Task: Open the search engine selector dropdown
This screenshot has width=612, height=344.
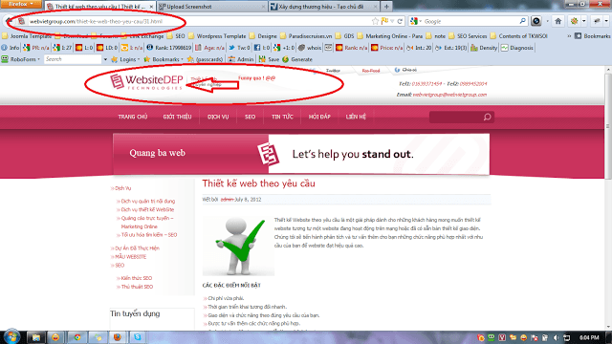Action: [417, 21]
